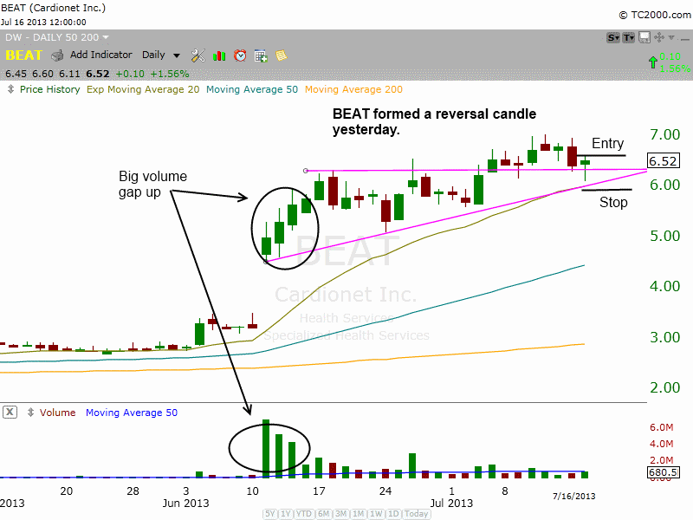693x520 pixels.
Task: Click the 3.00 price scale label
Action: (x=664, y=337)
